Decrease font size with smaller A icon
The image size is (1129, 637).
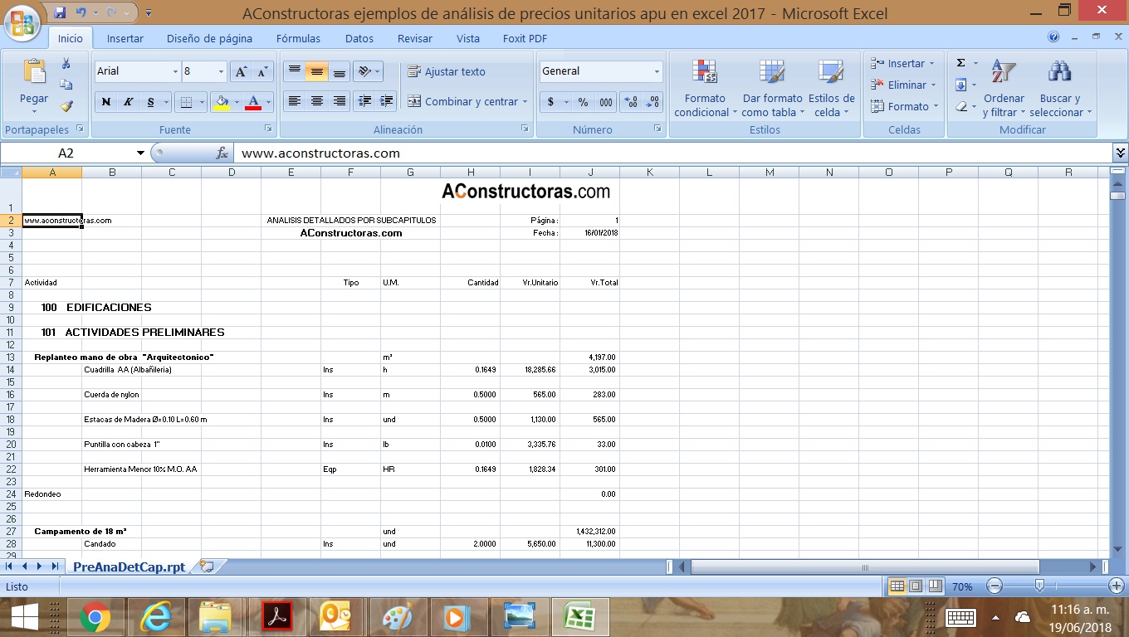(261, 71)
